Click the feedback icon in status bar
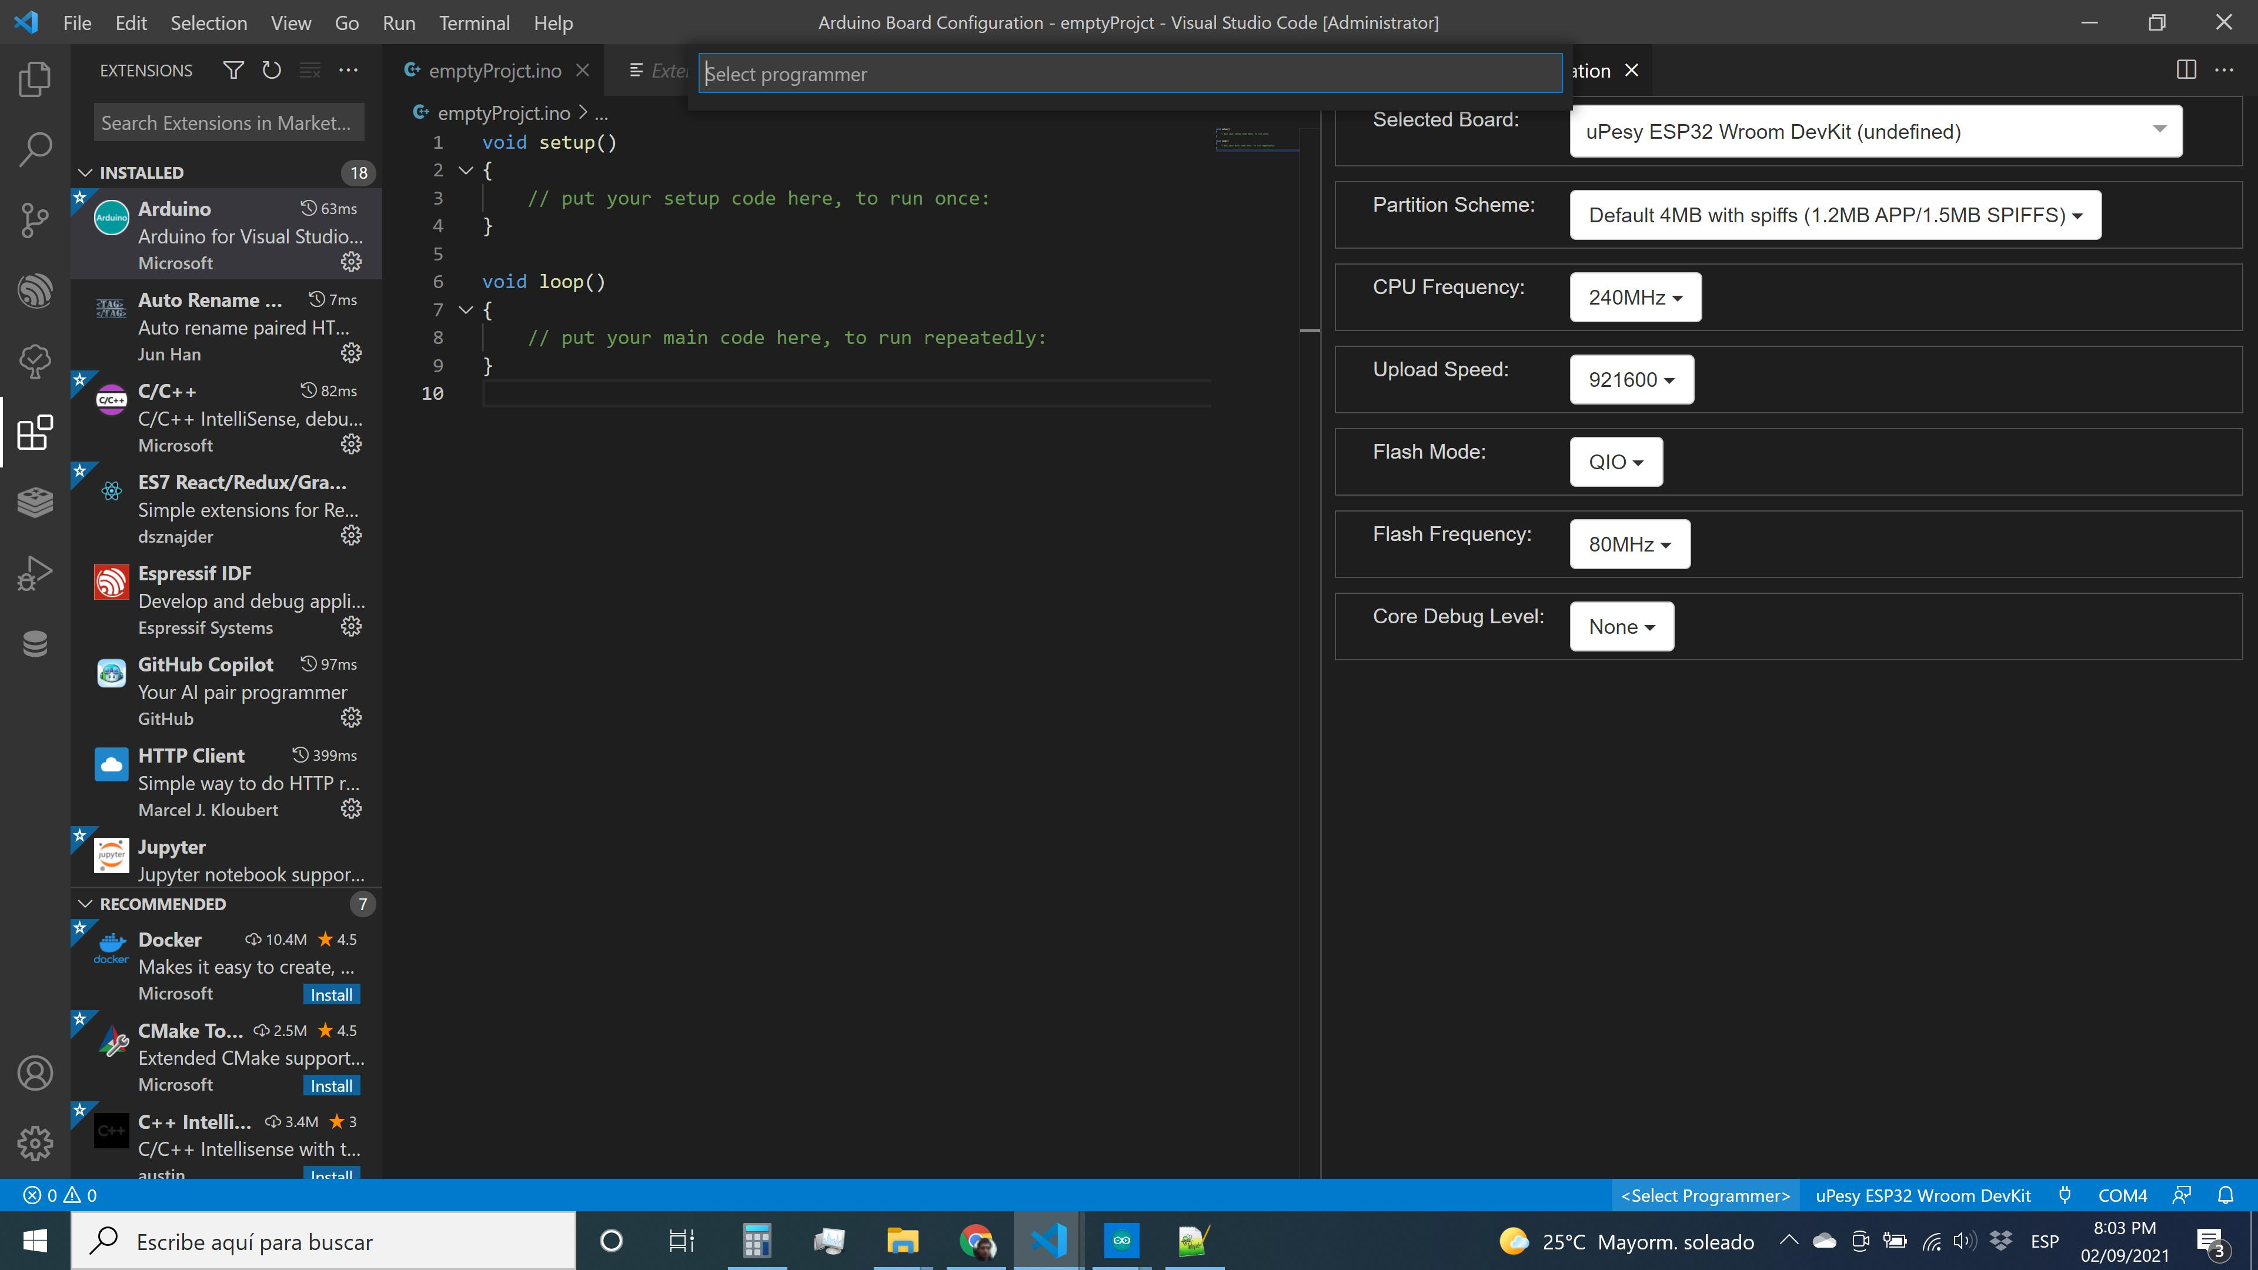2258x1270 pixels. click(x=2182, y=1195)
